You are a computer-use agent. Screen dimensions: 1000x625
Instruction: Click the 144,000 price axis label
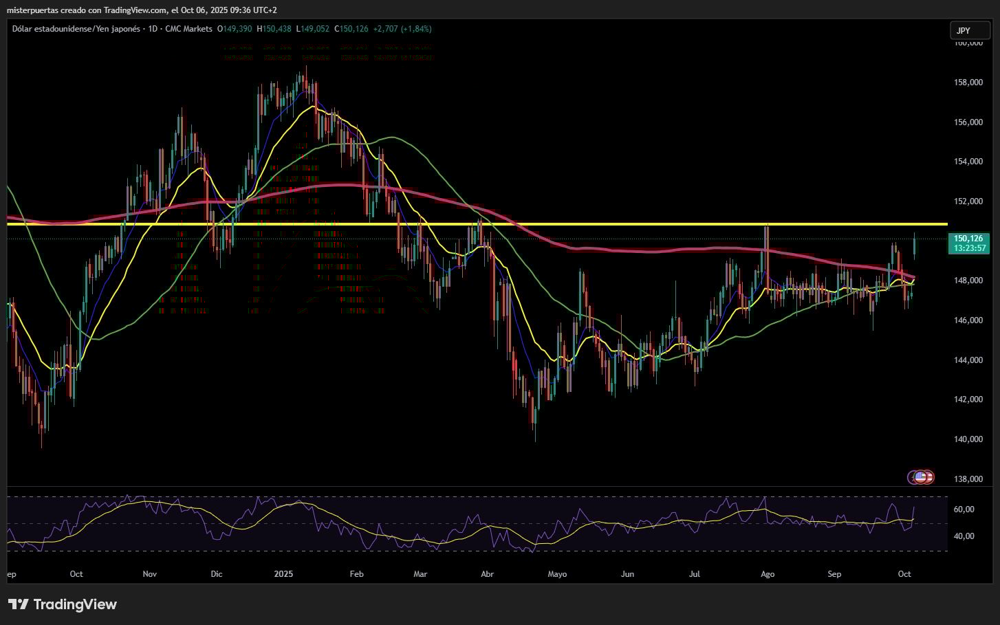pos(968,360)
